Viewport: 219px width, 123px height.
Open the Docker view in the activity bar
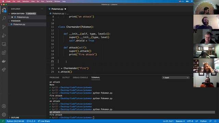[x=4, y=61]
